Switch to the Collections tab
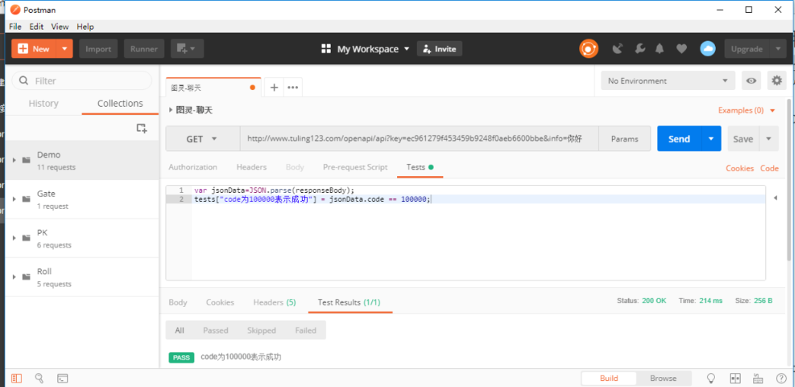This screenshot has height=387, width=795. pyautogui.click(x=120, y=104)
